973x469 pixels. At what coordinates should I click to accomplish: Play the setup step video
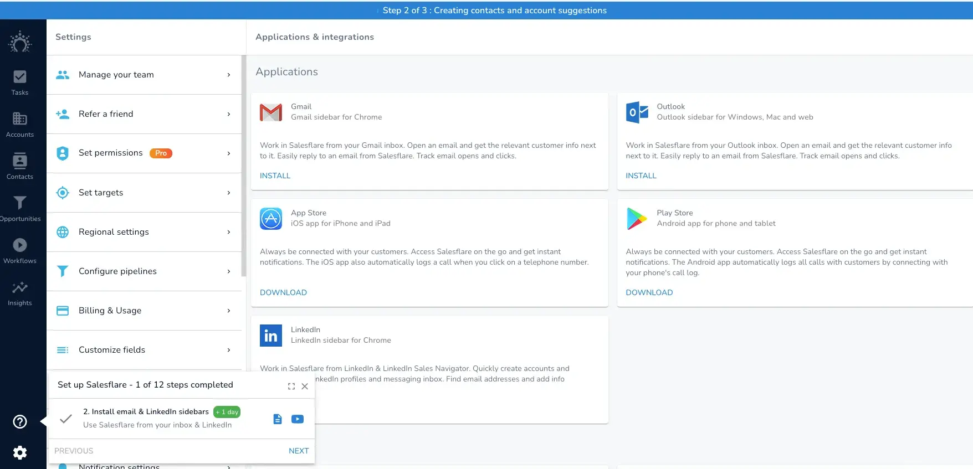298,419
